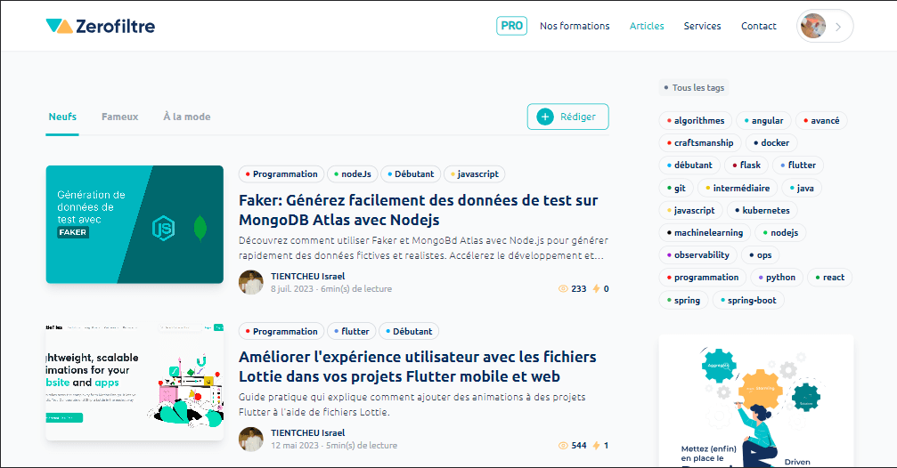Filter by flutter sidebar tag
897x468 pixels.
click(x=798, y=165)
